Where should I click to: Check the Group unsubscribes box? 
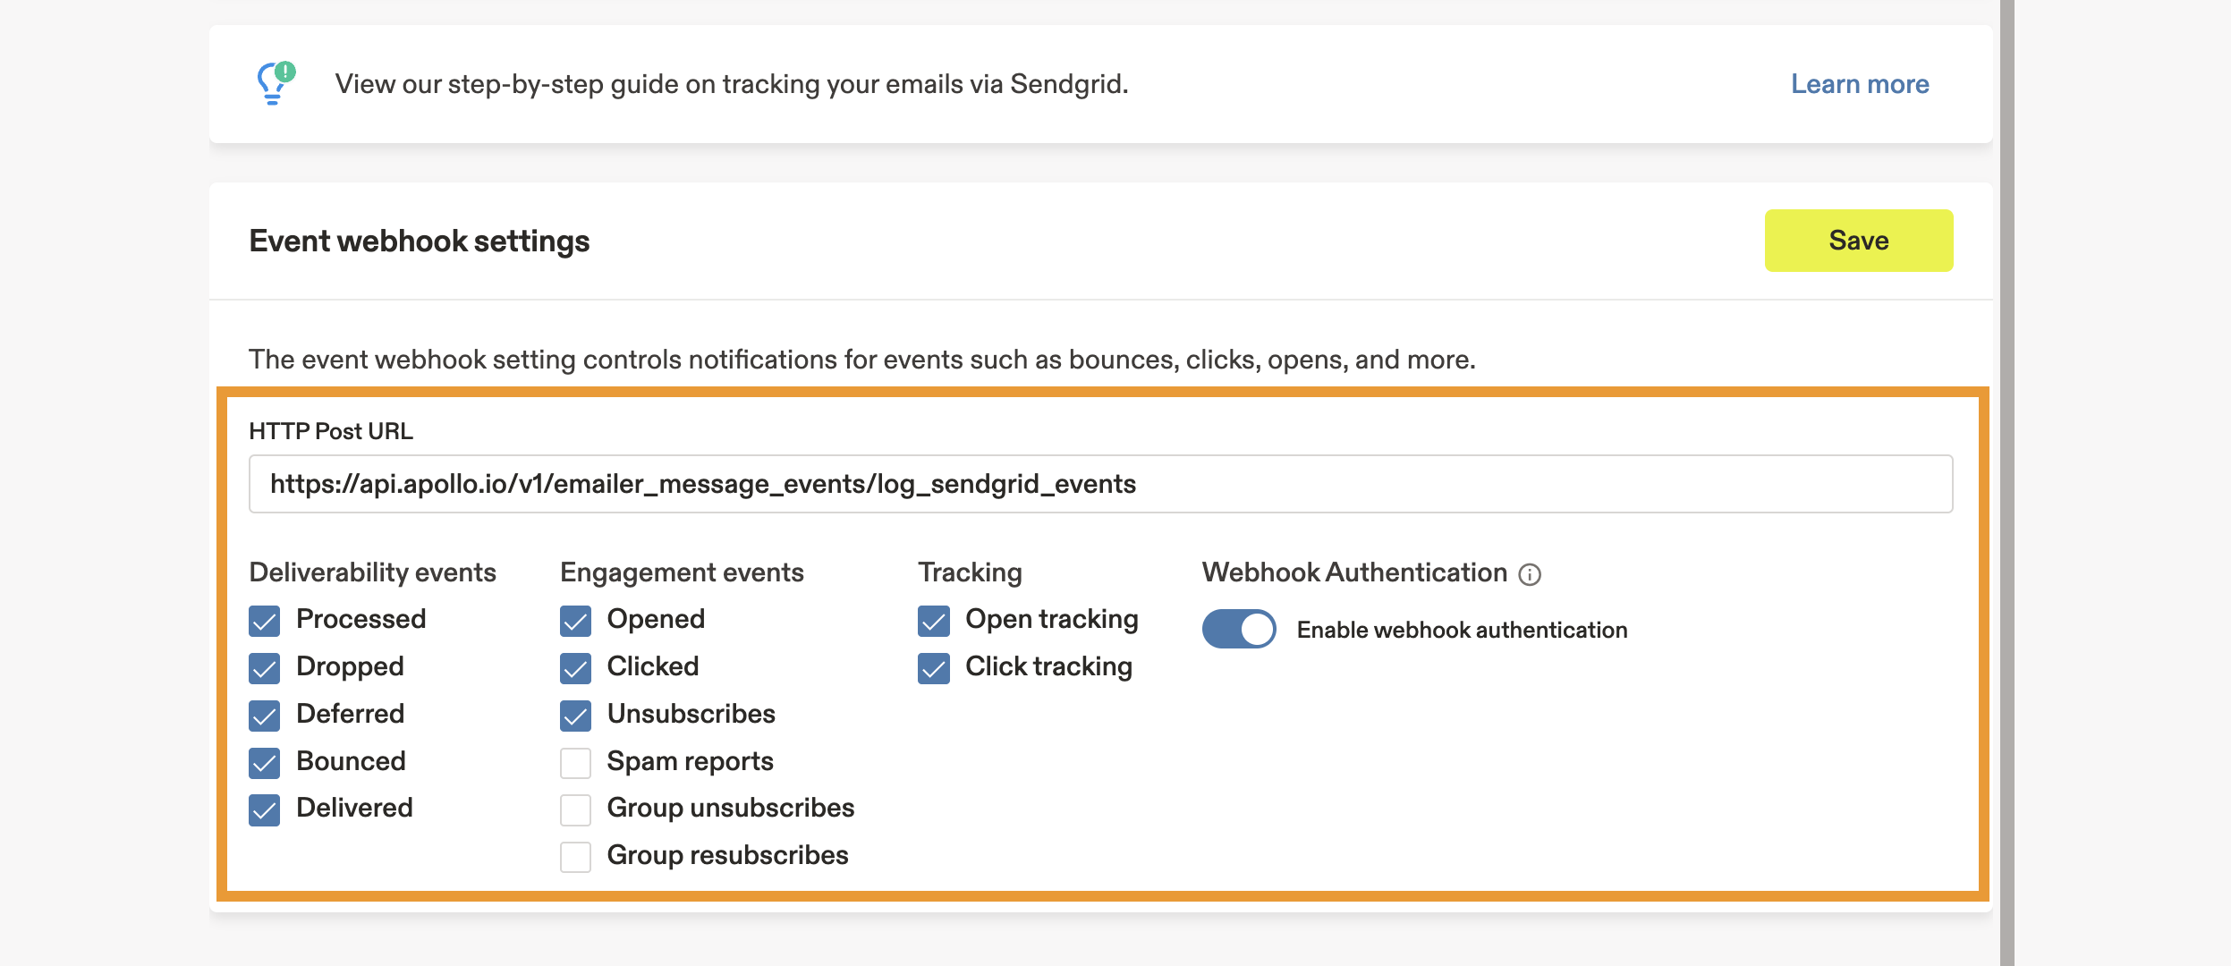click(575, 809)
